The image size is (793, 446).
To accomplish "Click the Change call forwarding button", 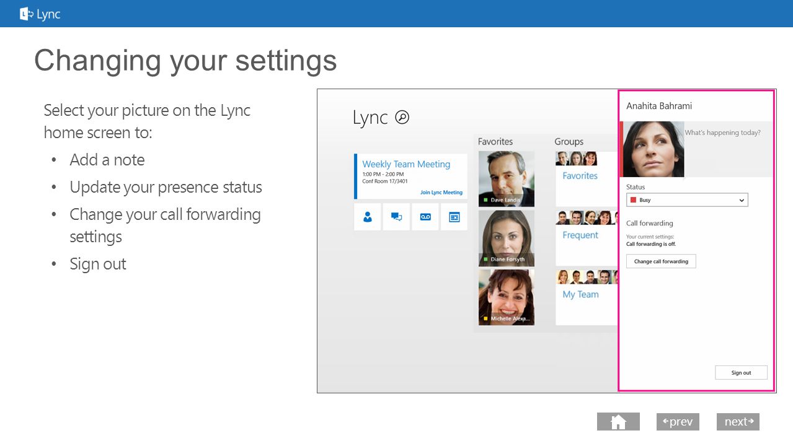I will (x=661, y=261).
